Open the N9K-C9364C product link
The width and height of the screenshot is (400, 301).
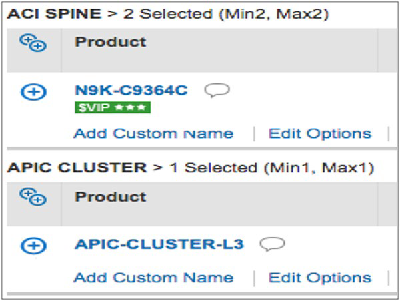point(131,91)
